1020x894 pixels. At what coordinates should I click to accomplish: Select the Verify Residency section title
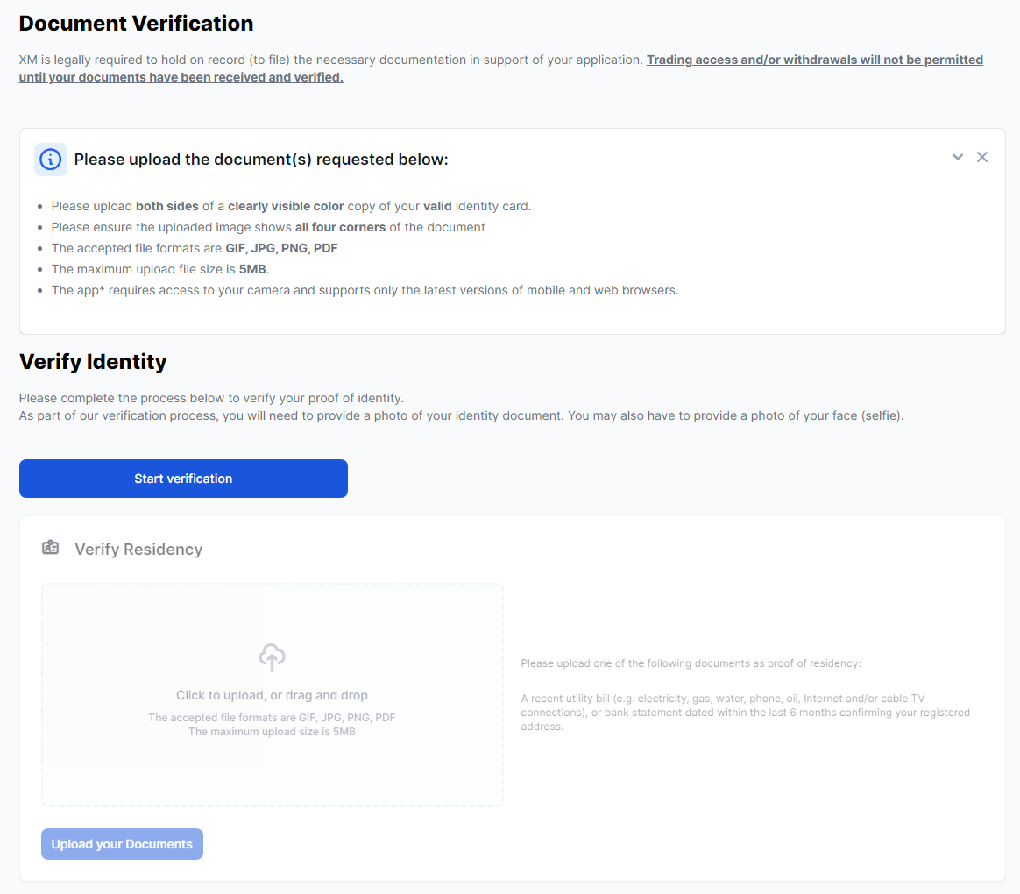(138, 550)
